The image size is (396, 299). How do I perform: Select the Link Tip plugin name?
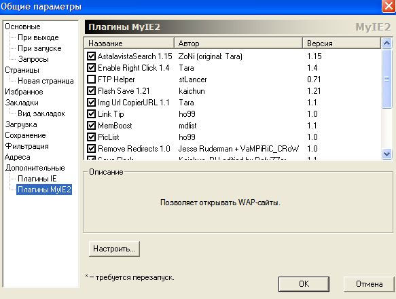pyautogui.click(x=111, y=114)
